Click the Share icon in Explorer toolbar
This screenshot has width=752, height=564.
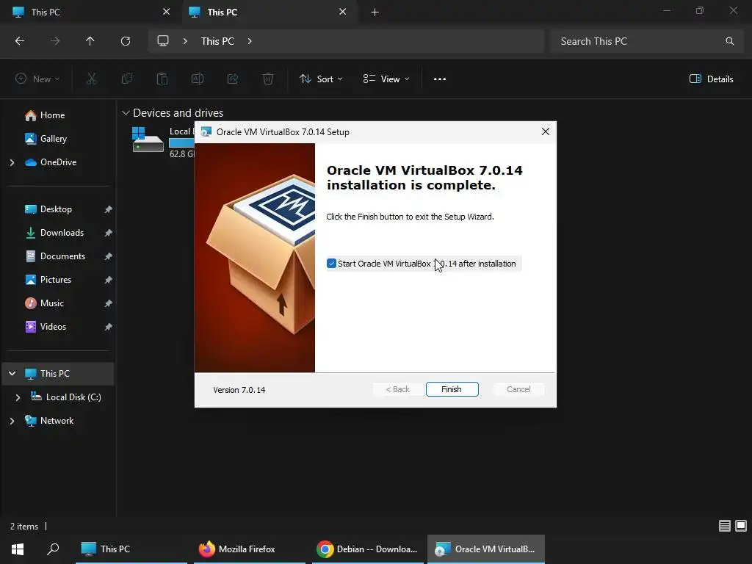(x=233, y=79)
